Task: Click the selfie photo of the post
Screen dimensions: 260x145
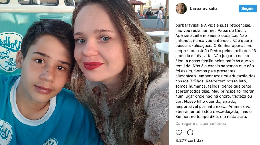Action: (84, 73)
